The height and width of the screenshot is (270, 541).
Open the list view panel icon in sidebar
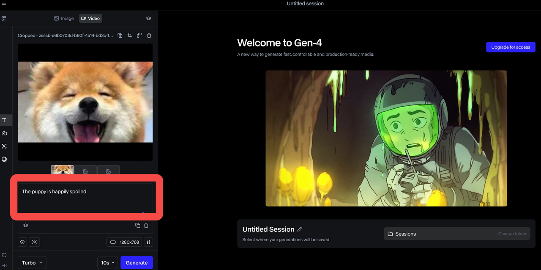(x=4, y=18)
